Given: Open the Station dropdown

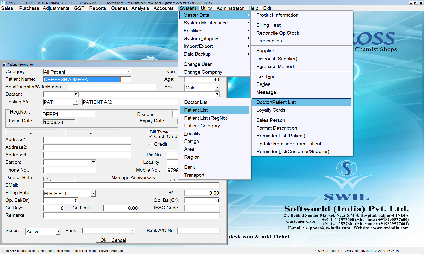Looking at the screenshot, I should click(93, 162).
